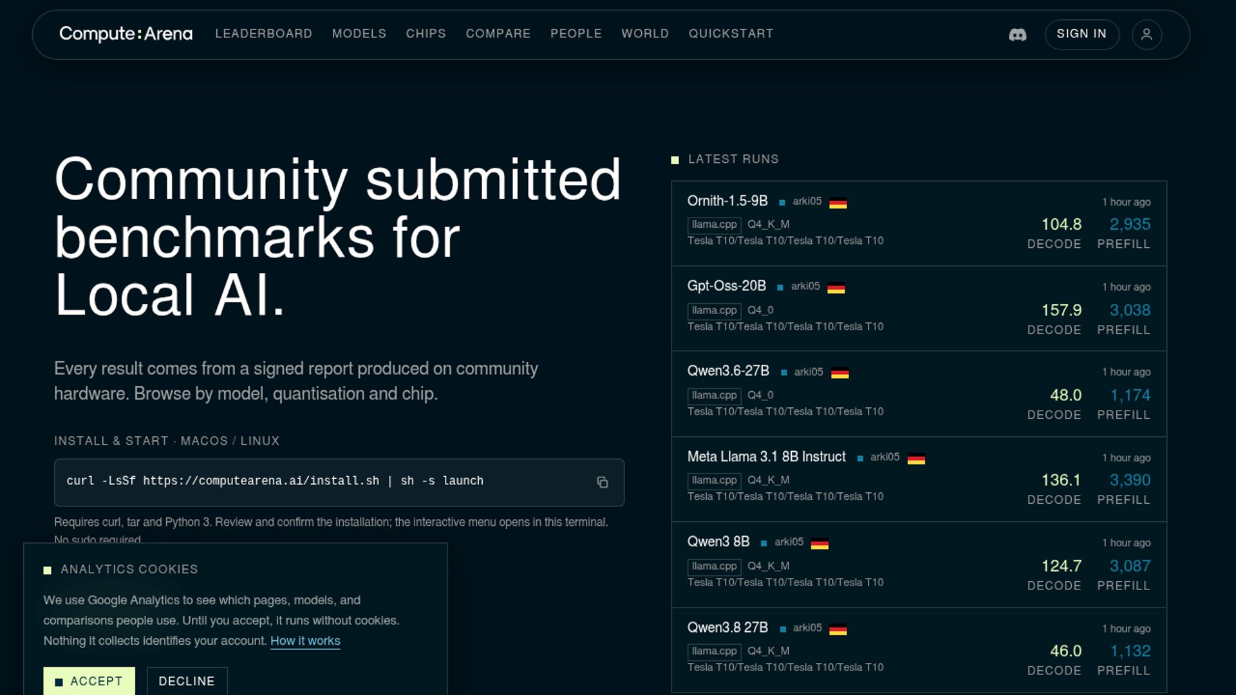Image resolution: width=1236 pixels, height=695 pixels.
Task: Click the user profile icon
Action: 1147,35
